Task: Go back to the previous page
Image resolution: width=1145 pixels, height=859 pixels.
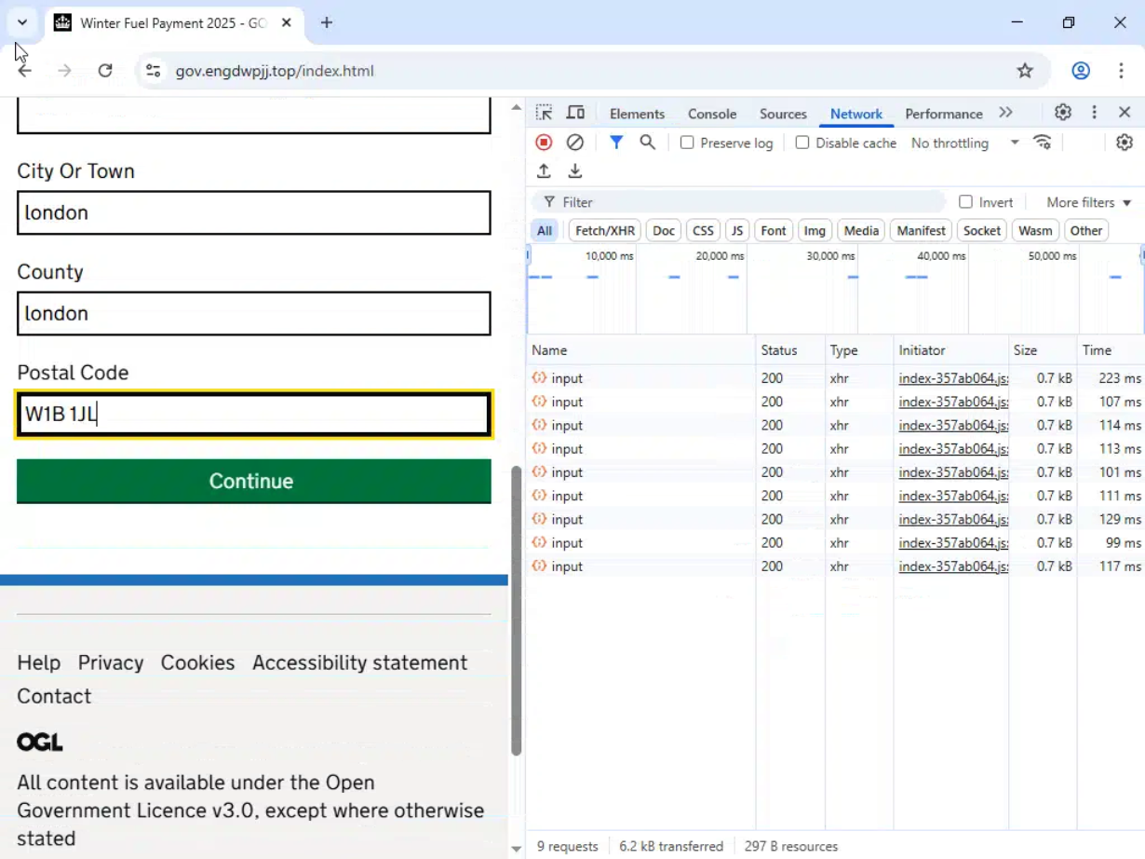Action: click(24, 71)
